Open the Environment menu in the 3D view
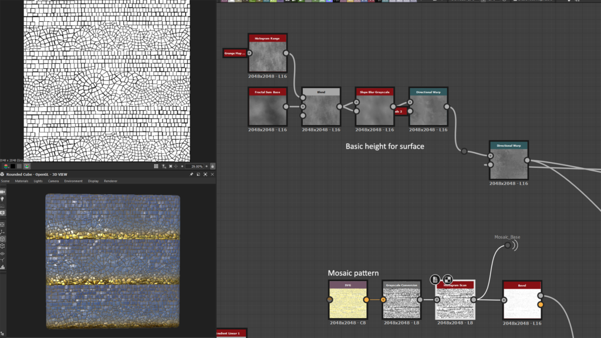The width and height of the screenshot is (601, 338). 73,181
